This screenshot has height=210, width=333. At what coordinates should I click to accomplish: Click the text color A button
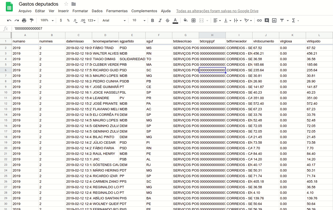(x=175, y=20)
